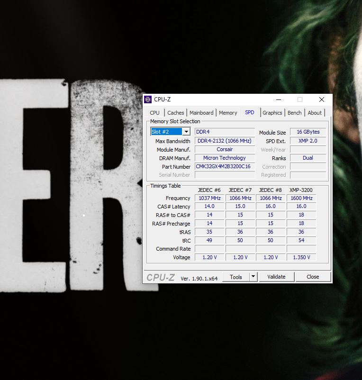Select the Corsair module manufacturer field

click(x=225, y=149)
